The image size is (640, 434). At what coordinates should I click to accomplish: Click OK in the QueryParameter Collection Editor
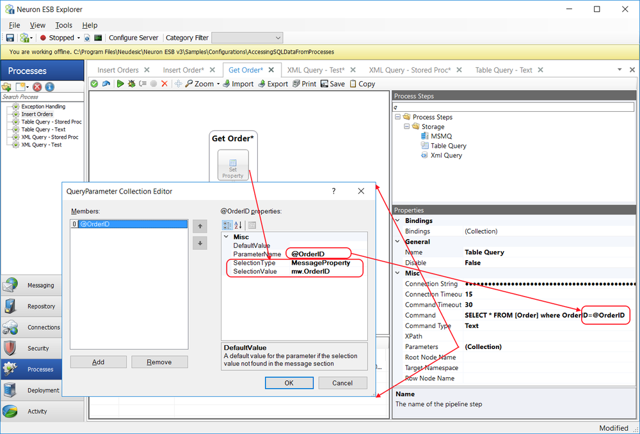(x=289, y=383)
